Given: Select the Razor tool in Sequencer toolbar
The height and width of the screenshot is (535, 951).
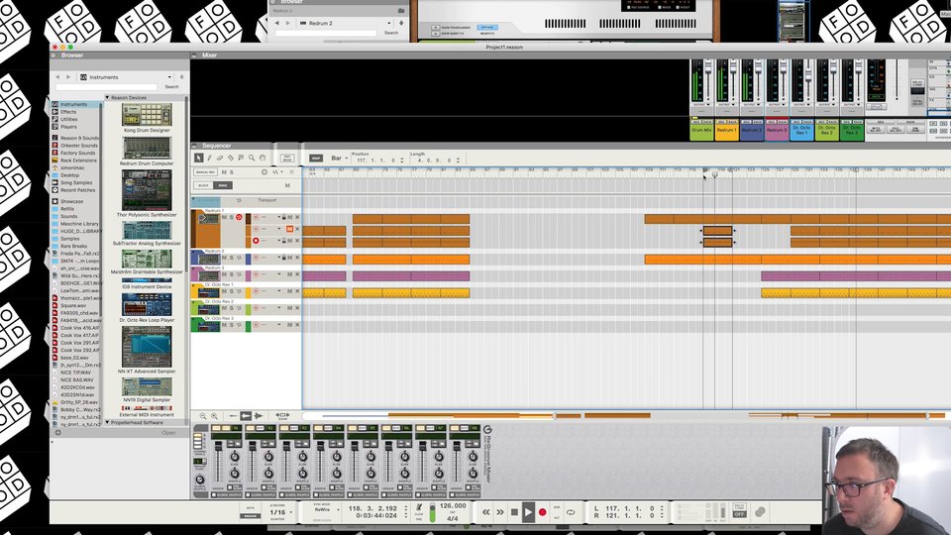Looking at the screenshot, I should tap(231, 158).
